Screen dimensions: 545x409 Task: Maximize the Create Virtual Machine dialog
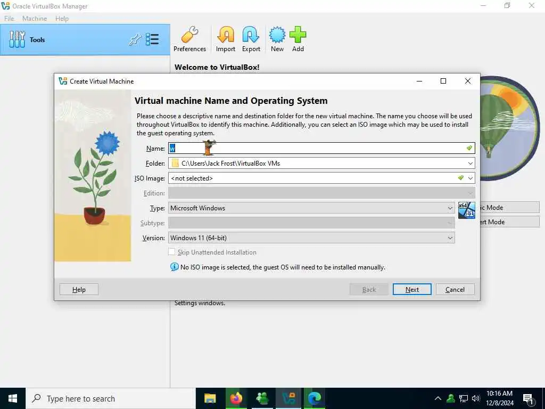(443, 81)
